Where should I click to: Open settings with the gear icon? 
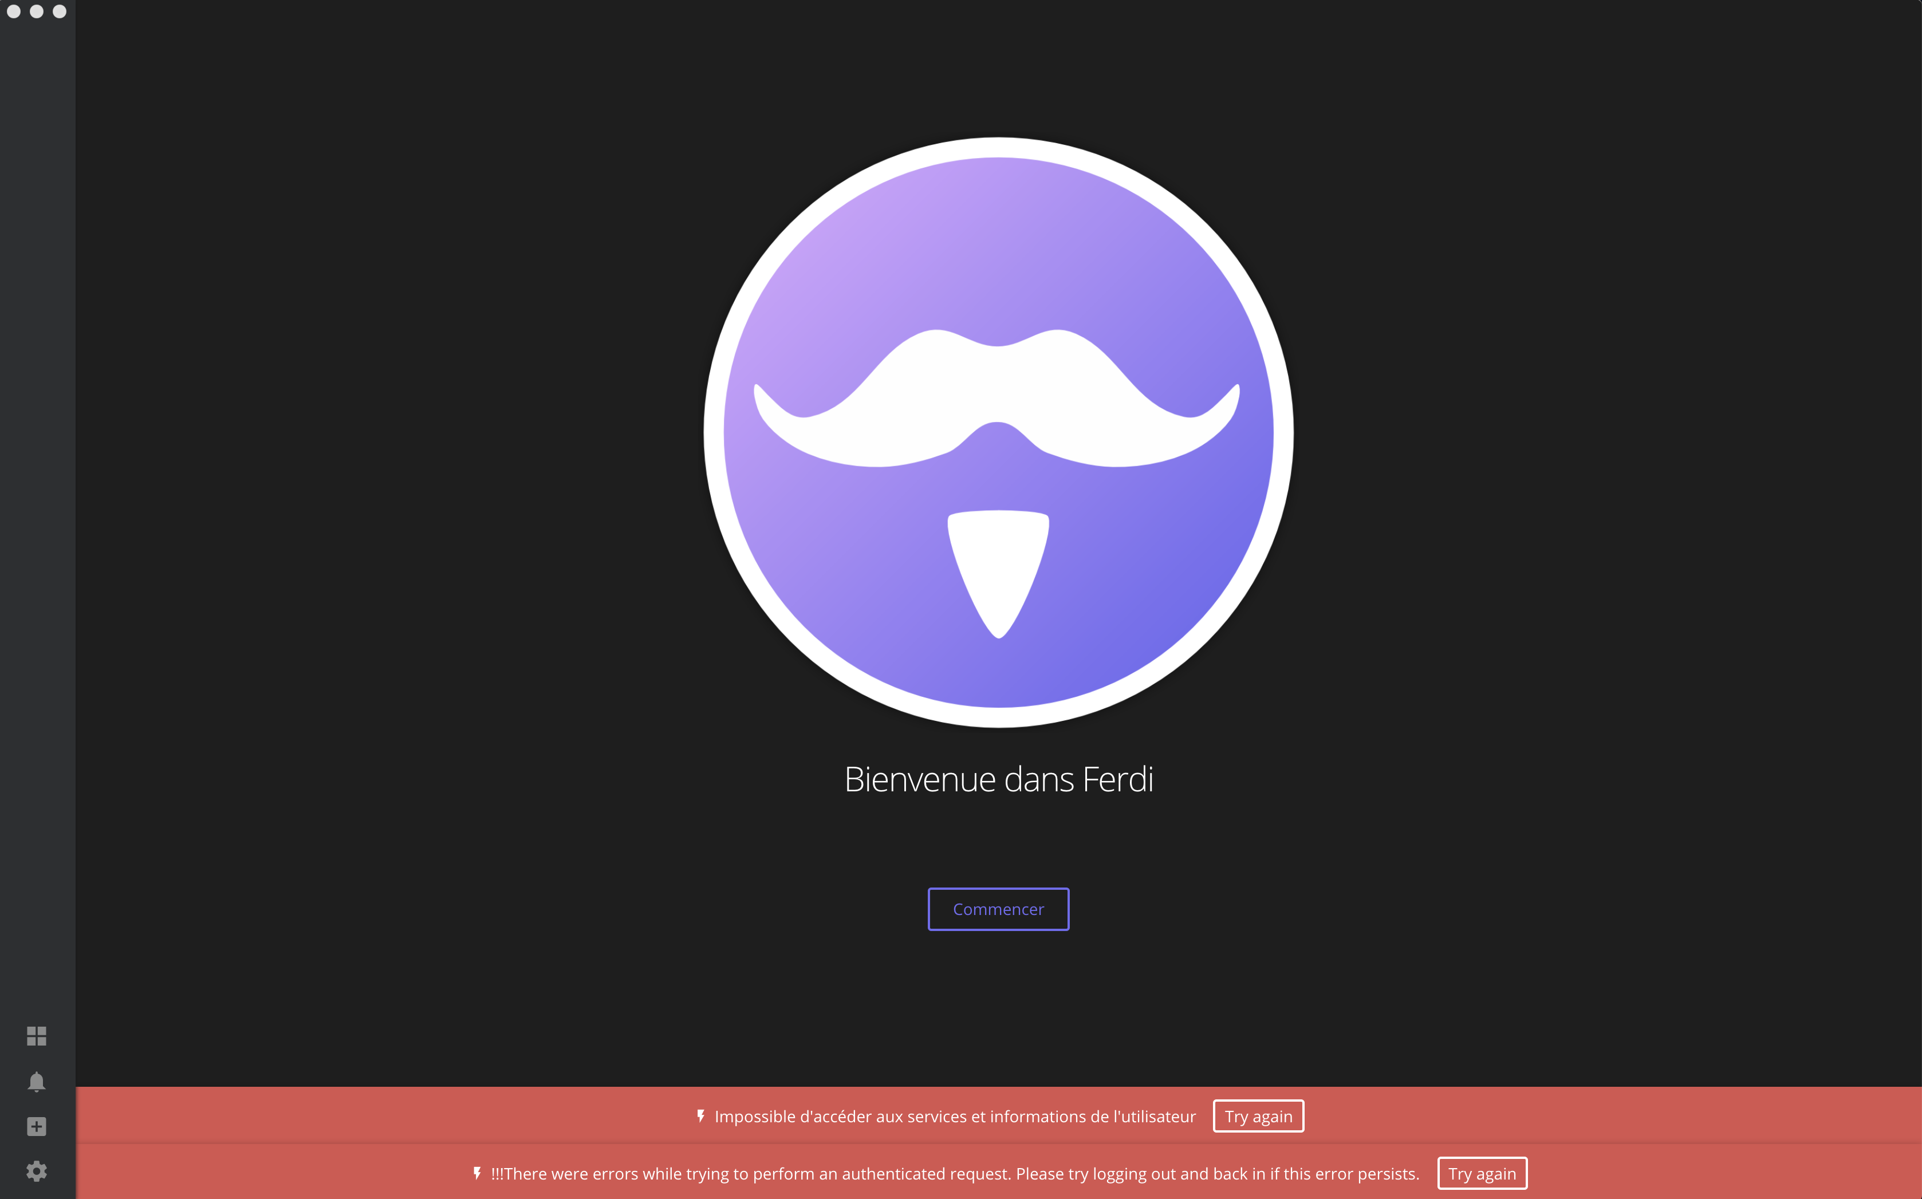[x=37, y=1172]
